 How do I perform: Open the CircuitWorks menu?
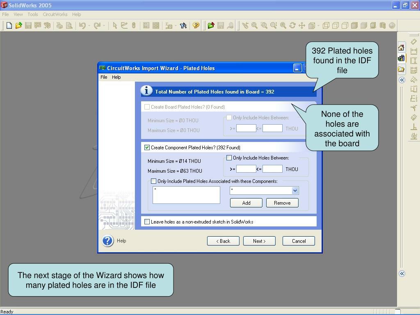click(x=55, y=14)
